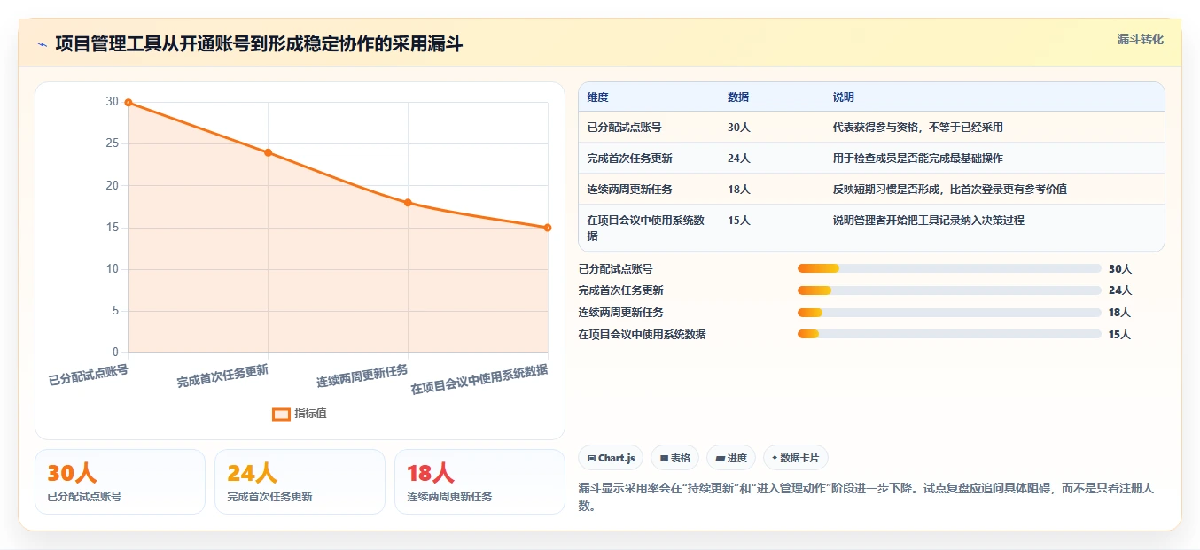This screenshot has height=550, width=1200.
Task: Click the 30人 data card
Action: coord(120,482)
